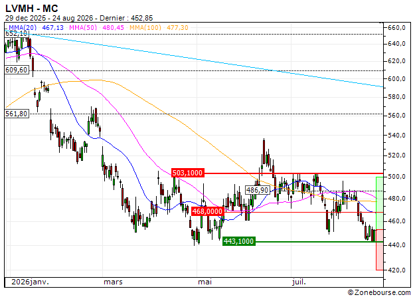This screenshot has width=415, height=299.
Task: Click the 580,0 axis value
Action: (x=396, y=97)
